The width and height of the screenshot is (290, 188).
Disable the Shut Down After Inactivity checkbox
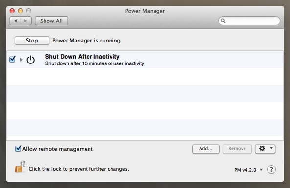(x=12, y=59)
